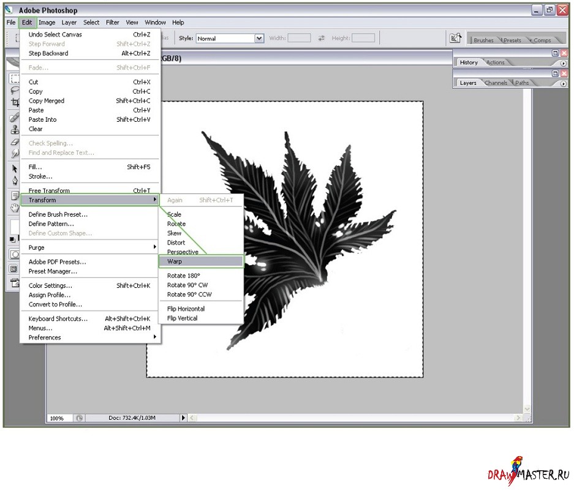Select the Path Selection arrow tool
Viewport: 574px width, 491px height.
pyautogui.click(x=14, y=168)
